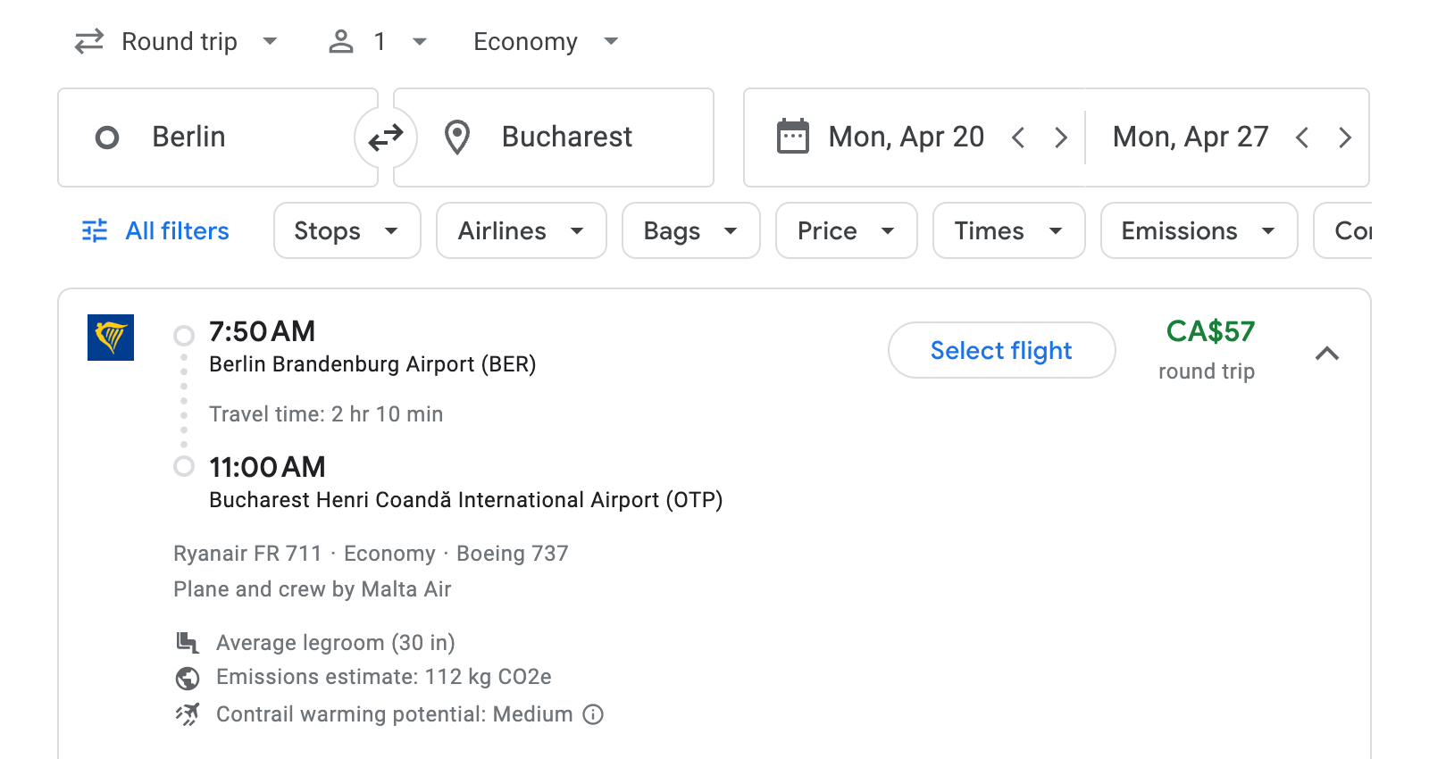
Task: Advance return date to next day
Action: 1345,137
